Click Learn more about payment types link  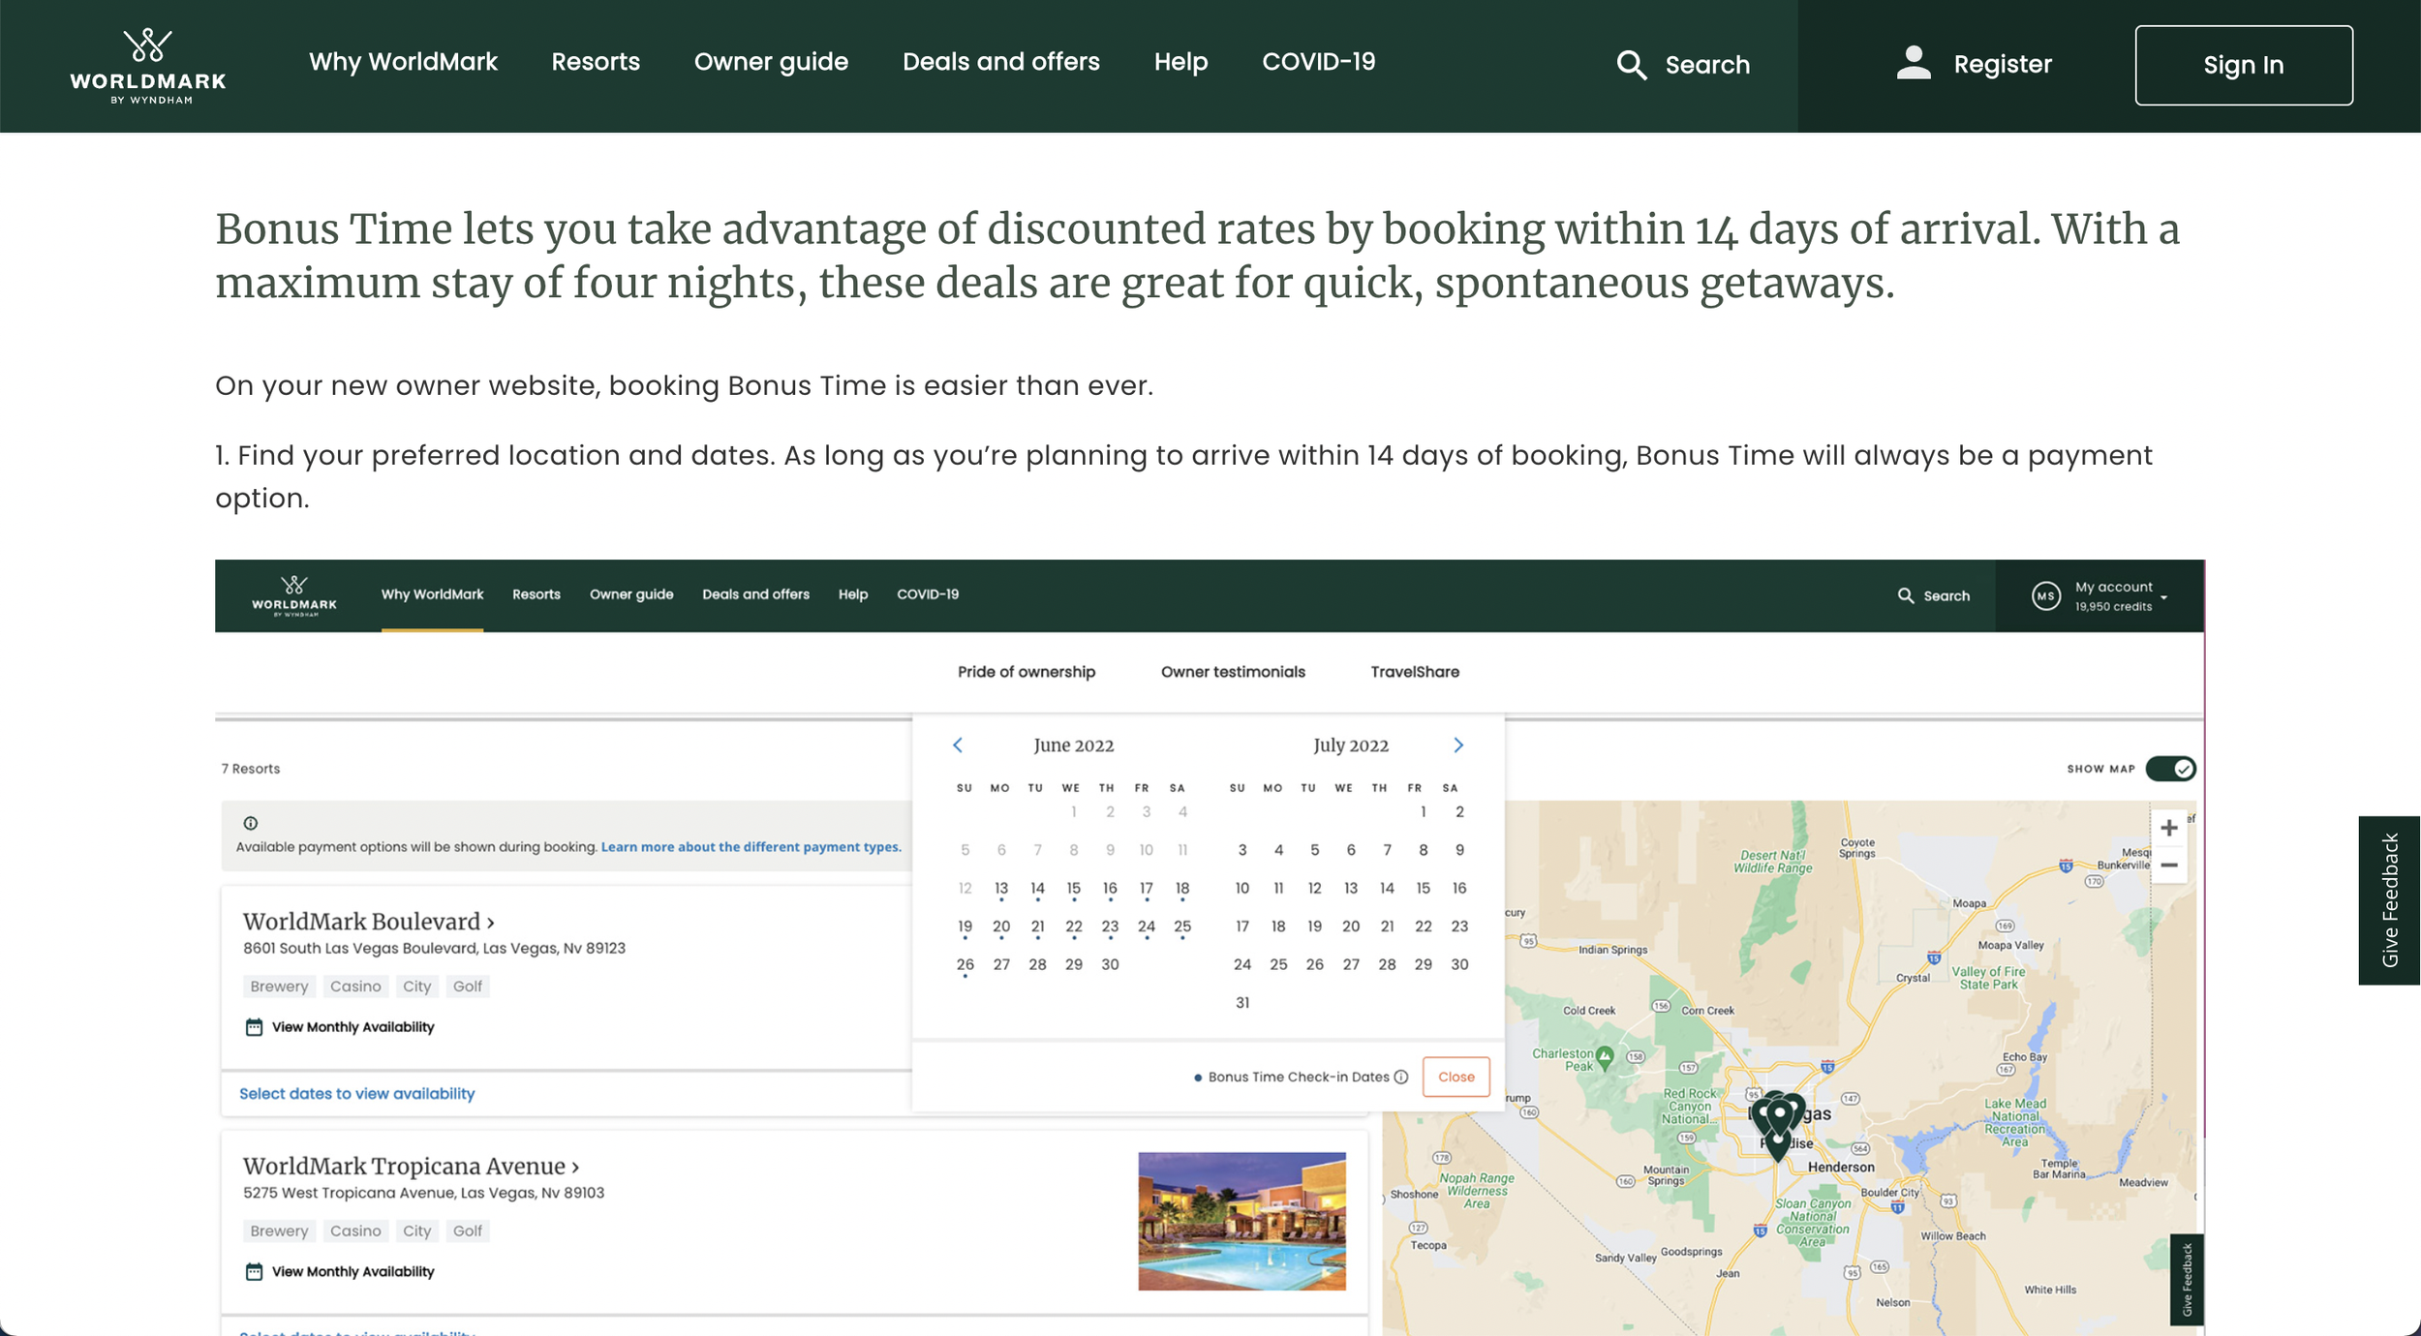[751, 847]
